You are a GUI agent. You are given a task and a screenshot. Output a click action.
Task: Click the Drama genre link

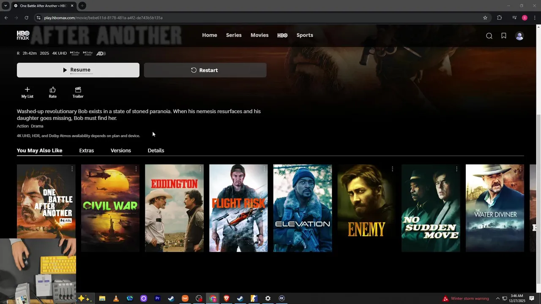coord(37,126)
